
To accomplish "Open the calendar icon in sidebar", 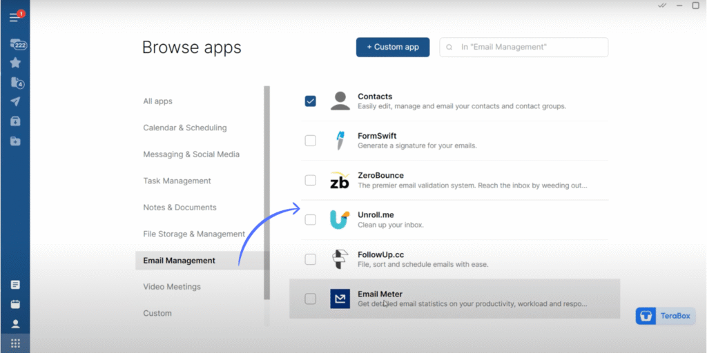I will (x=15, y=304).
